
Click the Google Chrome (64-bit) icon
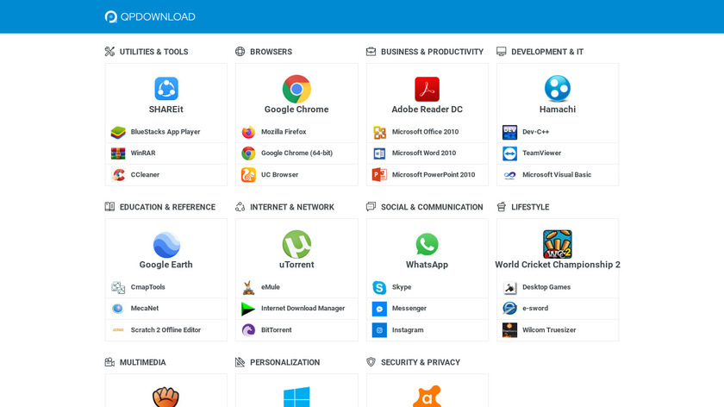pos(248,153)
